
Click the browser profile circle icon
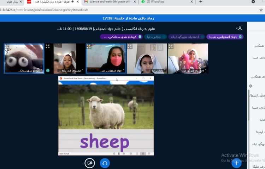[253, 1]
